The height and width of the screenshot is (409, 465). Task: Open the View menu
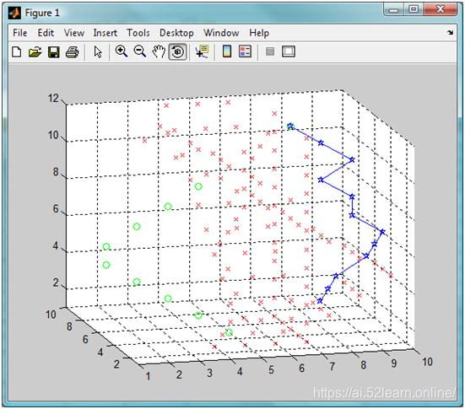pos(74,33)
